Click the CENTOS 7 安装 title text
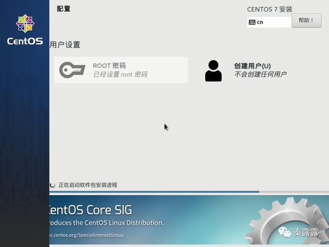 coord(269,9)
